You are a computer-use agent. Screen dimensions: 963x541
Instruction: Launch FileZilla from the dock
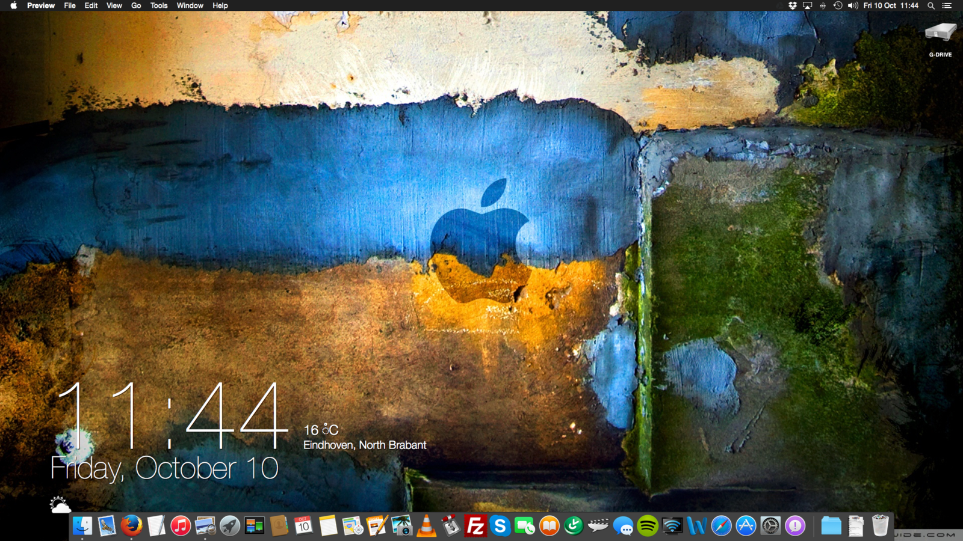point(475,526)
